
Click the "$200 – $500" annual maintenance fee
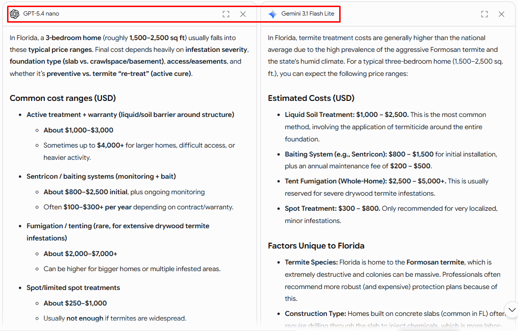pos(410,166)
